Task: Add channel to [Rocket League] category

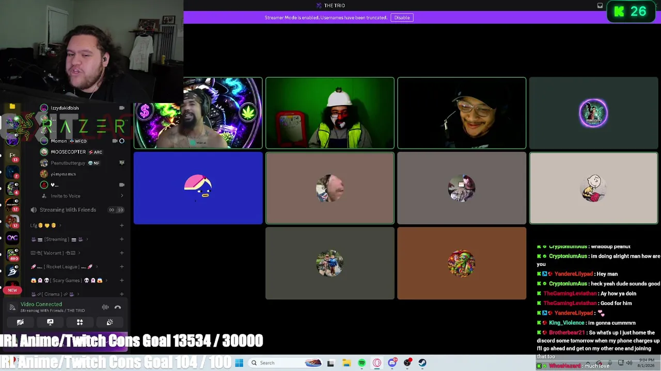Action: pyautogui.click(x=122, y=267)
